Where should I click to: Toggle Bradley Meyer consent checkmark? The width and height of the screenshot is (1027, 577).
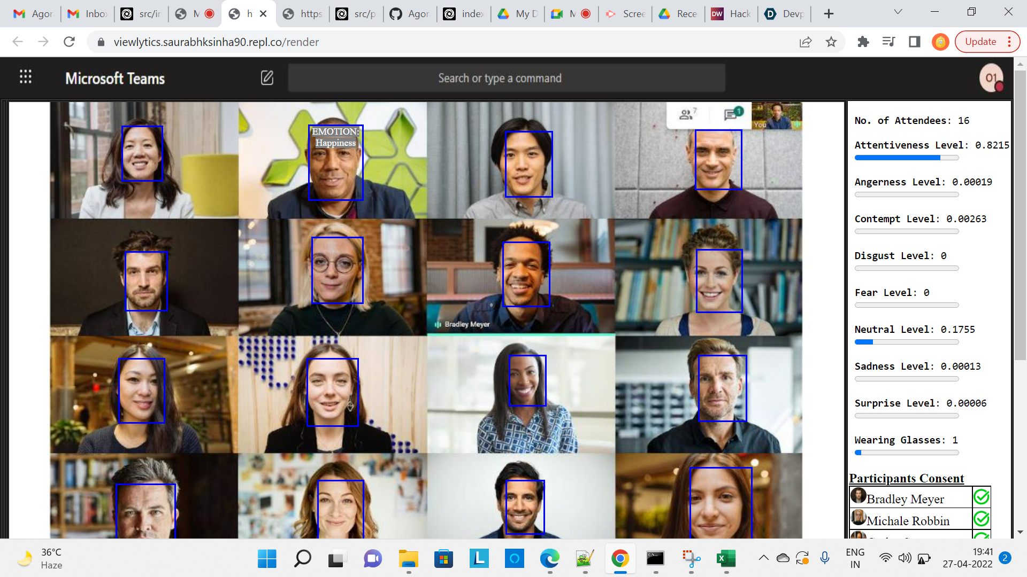(x=981, y=497)
